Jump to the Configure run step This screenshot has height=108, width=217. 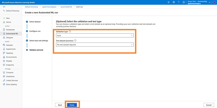[x=35, y=31]
